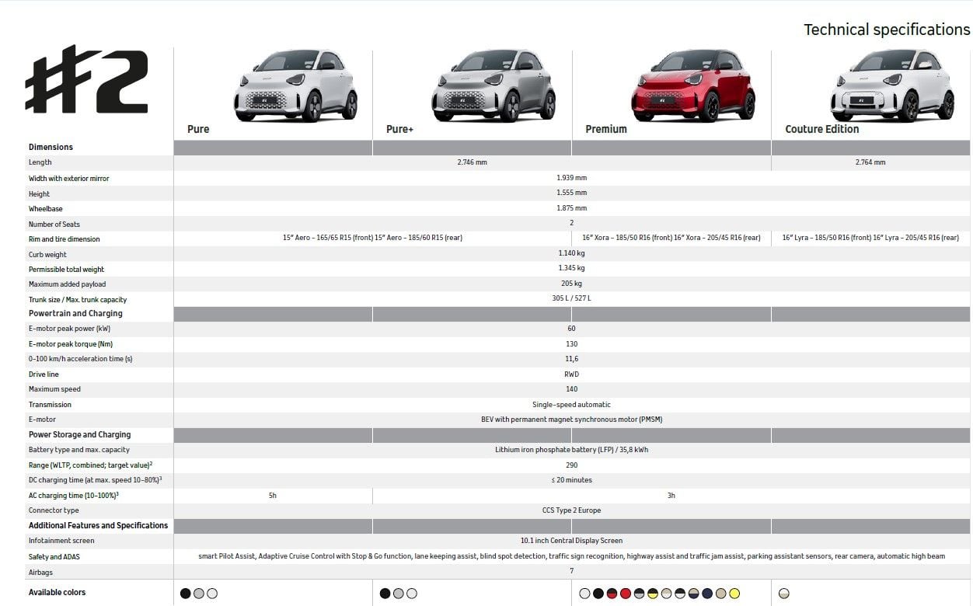Click the Power Storage and Charging header

79,434
